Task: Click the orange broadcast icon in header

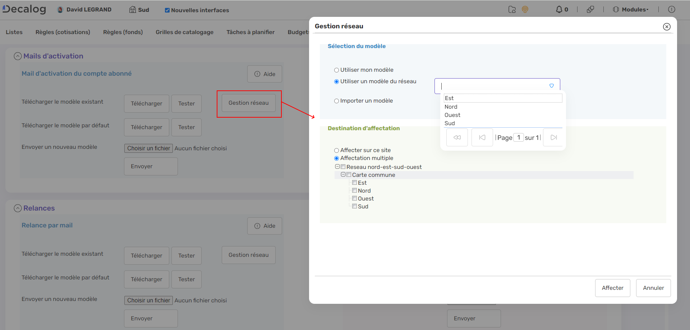Action: 525,10
